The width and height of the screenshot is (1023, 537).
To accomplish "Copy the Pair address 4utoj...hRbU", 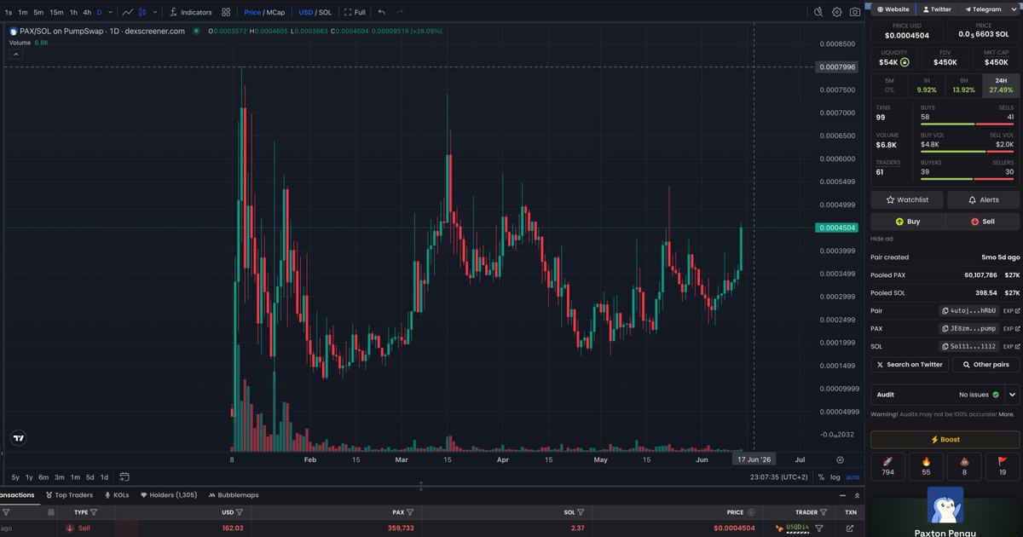I will coord(968,311).
